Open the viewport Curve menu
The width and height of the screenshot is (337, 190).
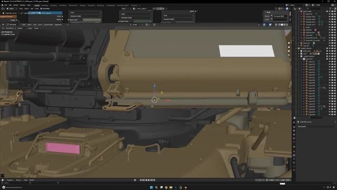[x=40, y=25]
